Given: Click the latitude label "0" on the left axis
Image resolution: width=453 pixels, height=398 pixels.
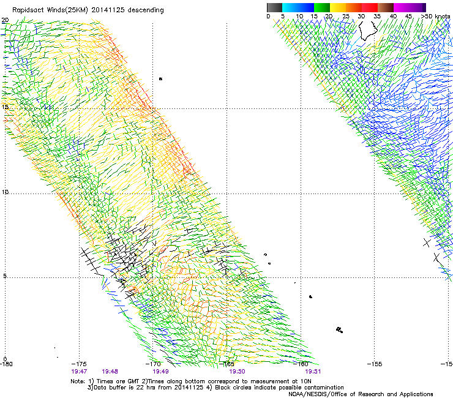Looking at the screenshot, I should pyautogui.click(x=5, y=359).
